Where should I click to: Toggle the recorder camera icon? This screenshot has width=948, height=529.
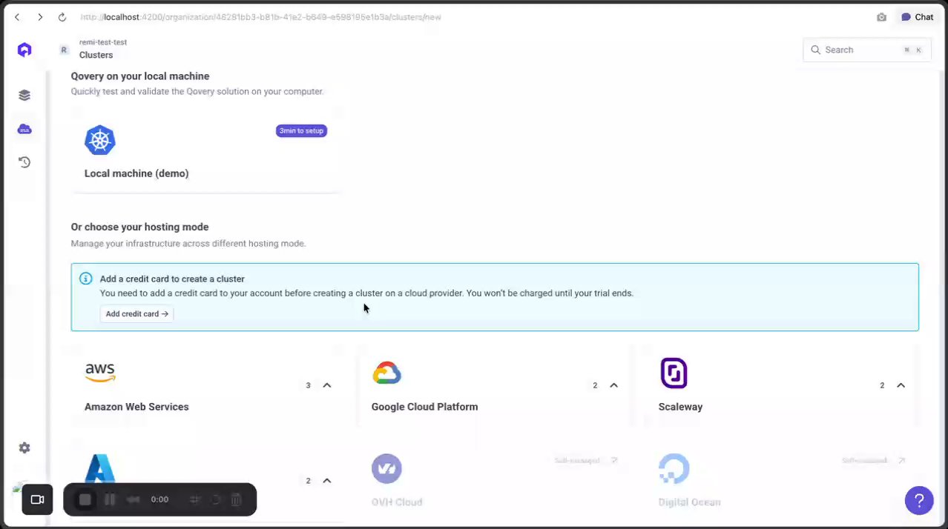coord(37,499)
